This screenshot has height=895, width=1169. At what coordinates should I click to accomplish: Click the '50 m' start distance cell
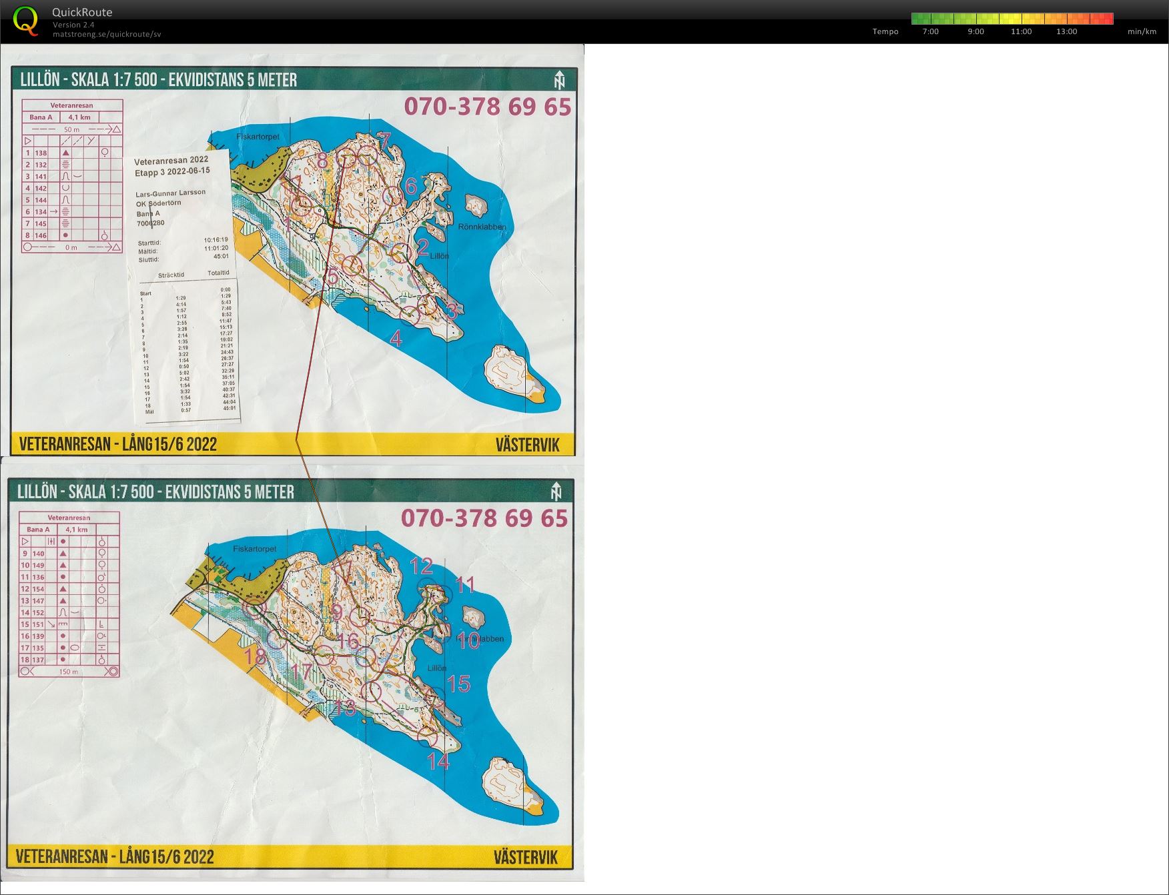71,129
